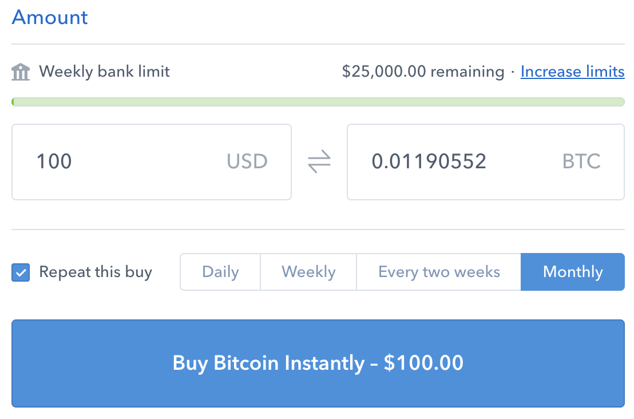The height and width of the screenshot is (419, 634).
Task: Click the $25,000.00 remaining text
Action: (x=423, y=72)
